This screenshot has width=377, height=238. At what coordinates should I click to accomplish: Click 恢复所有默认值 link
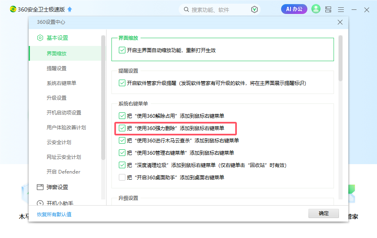tap(54, 215)
